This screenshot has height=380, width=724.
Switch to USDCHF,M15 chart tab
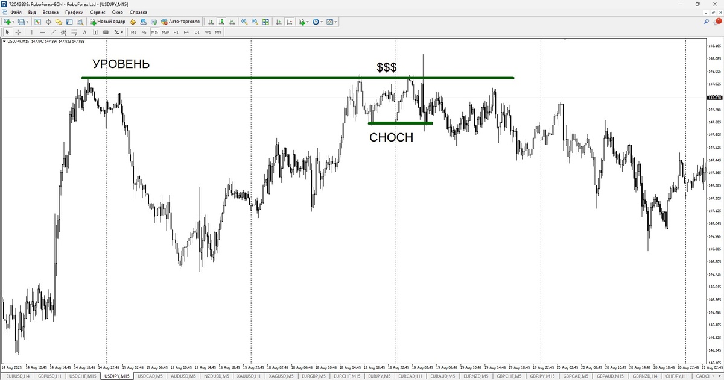pyautogui.click(x=83, y=376)
